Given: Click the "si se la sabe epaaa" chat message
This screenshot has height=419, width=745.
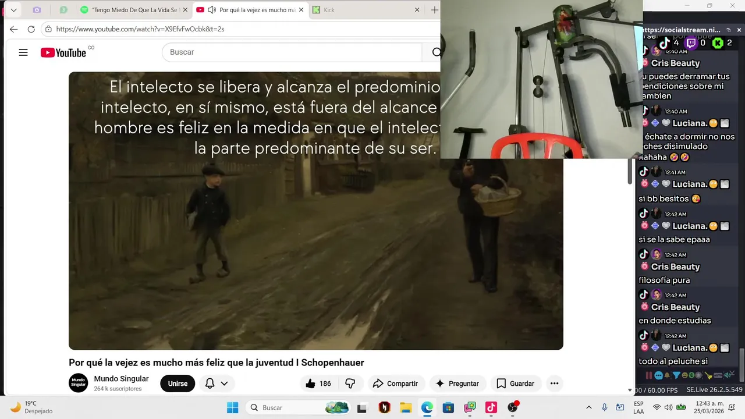Looking at the screenshot, I should coord(674,239).
